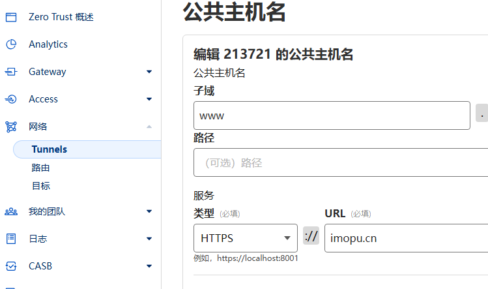This screenshot has width=488, height=289.
Task: Click the URL (必填) label
Action: 348,213
